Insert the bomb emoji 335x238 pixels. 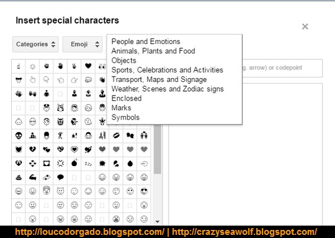coord(74,164)
